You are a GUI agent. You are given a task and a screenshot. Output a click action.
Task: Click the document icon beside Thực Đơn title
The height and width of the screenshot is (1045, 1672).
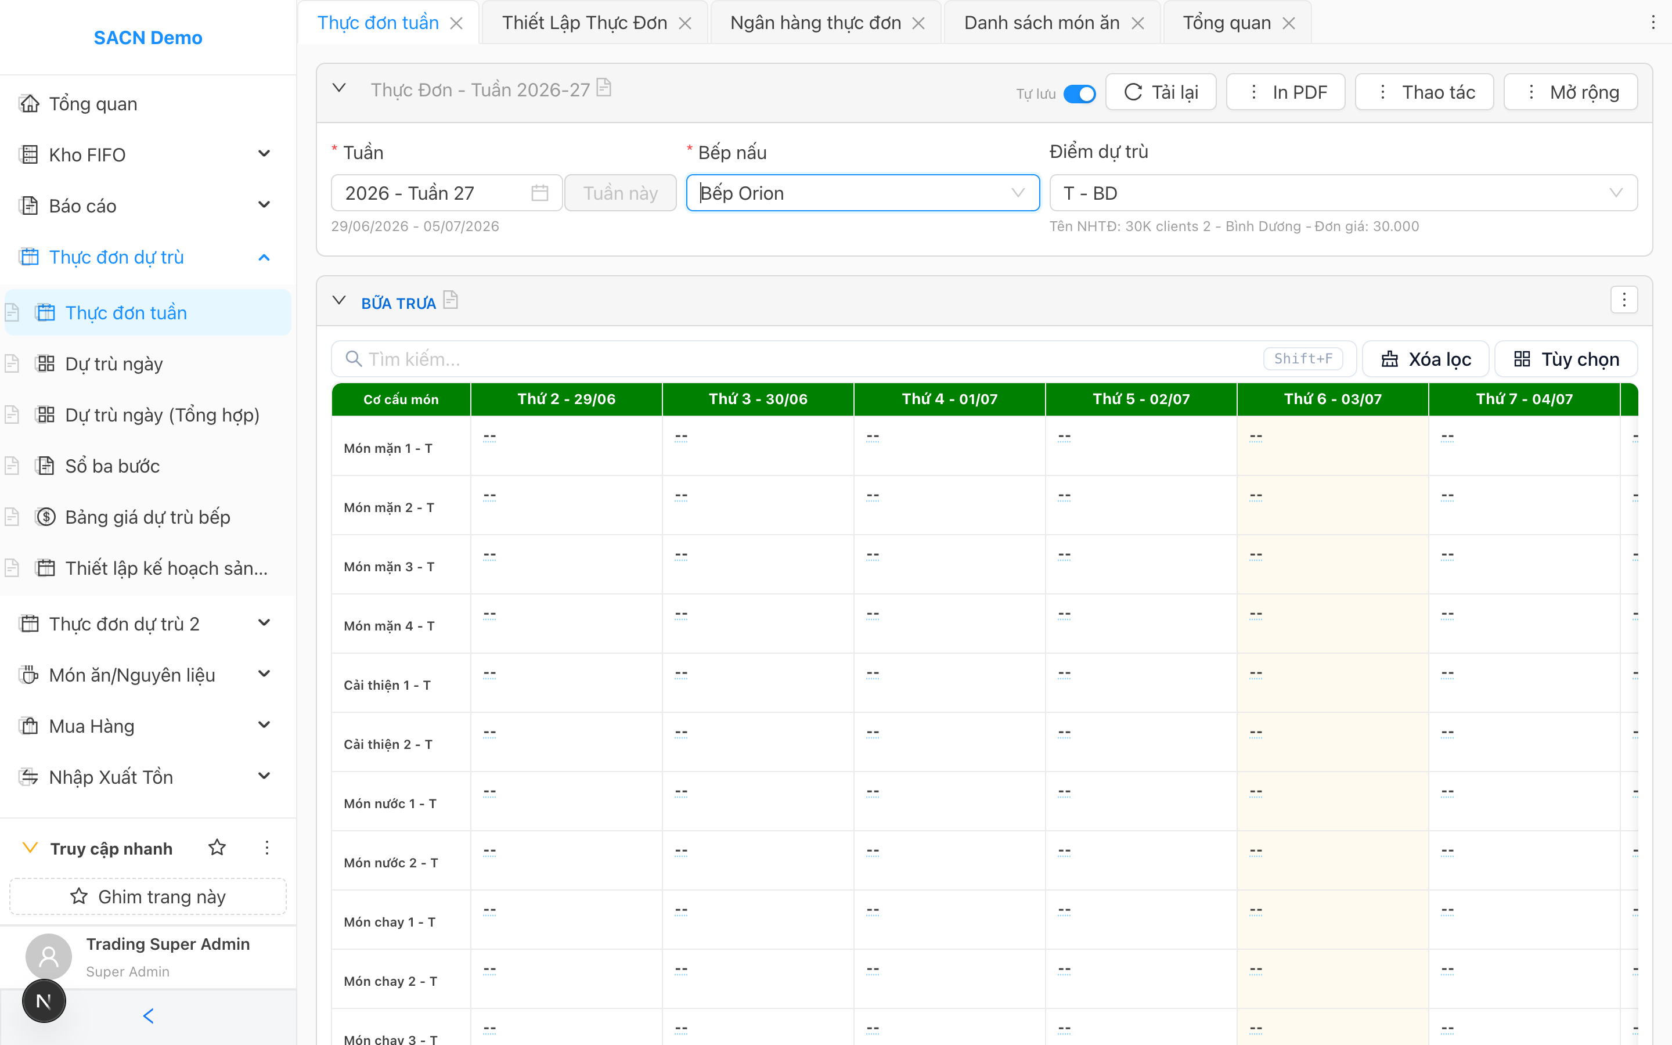pyautogui.click(x=604, y=88)
